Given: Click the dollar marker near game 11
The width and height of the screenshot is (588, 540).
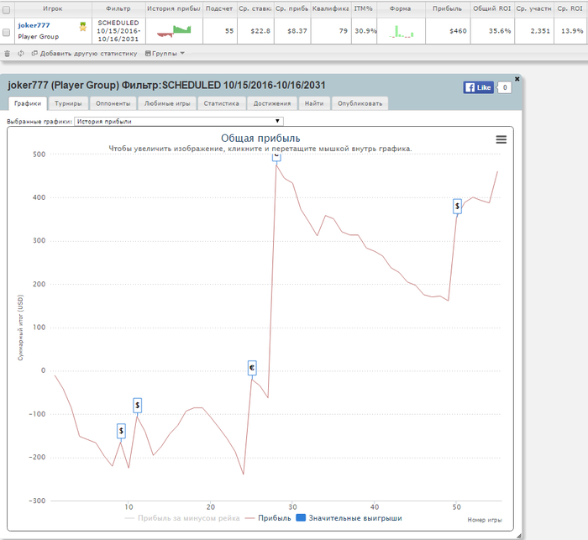Looking at the screenshot, I should pos(137,406).
